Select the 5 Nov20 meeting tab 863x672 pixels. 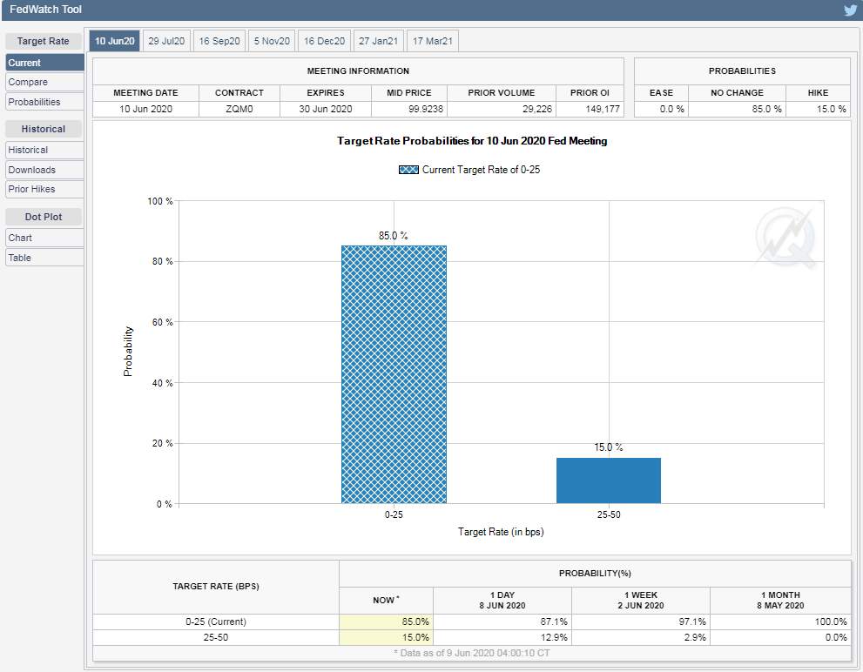pos(272,41)
